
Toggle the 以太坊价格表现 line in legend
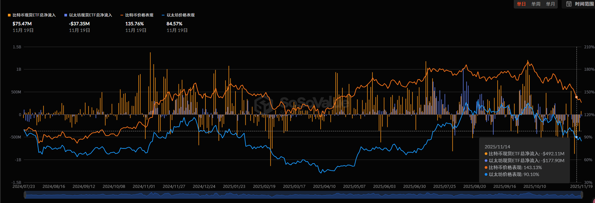(180, 15)
